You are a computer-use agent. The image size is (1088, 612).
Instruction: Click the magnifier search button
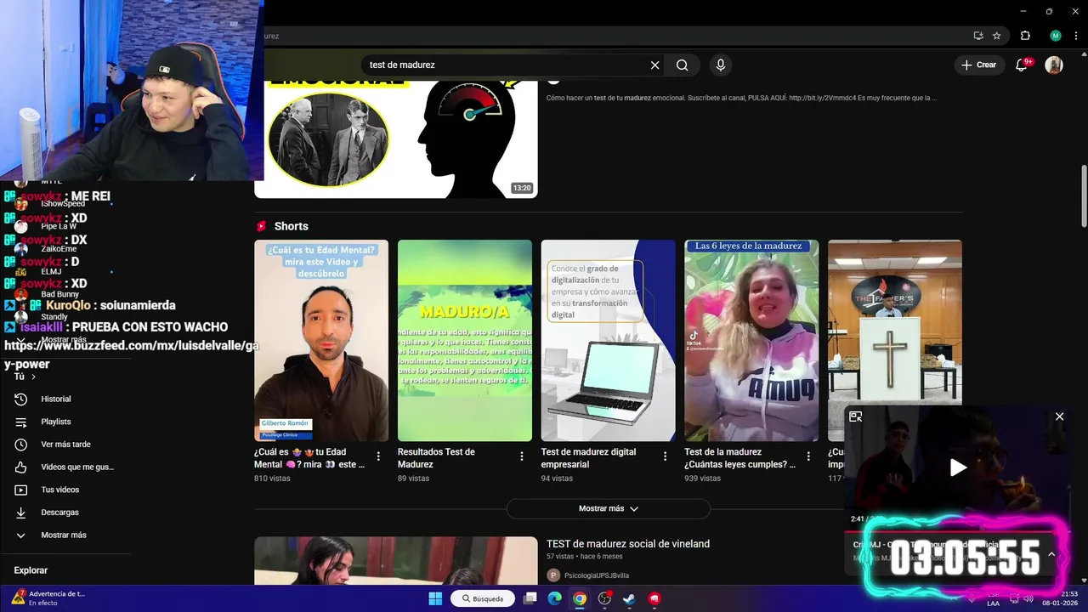click(x=682, y=65)
